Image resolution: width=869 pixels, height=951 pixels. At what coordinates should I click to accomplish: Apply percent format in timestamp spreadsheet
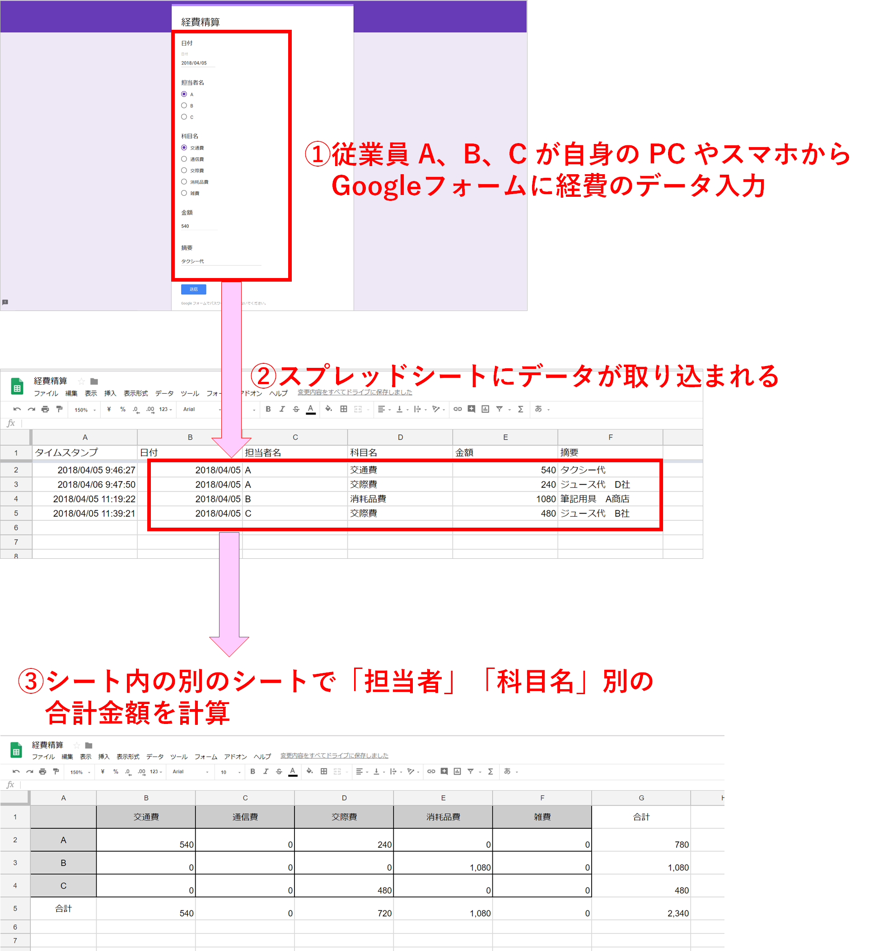pyautogui.click(x=123, y=409)
